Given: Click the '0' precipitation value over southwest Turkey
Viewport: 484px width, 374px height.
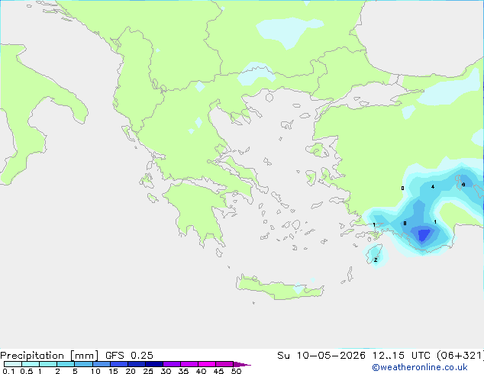Looking at the screenshot, I should (402, 189).
